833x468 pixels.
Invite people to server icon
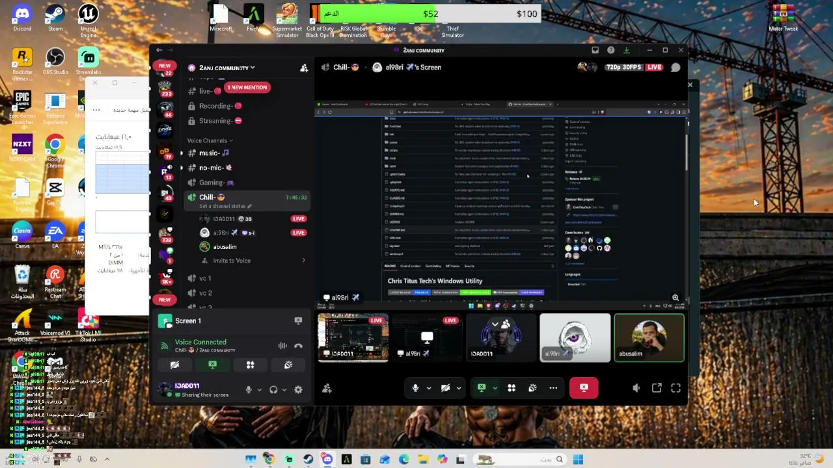[x=304, y=68]
